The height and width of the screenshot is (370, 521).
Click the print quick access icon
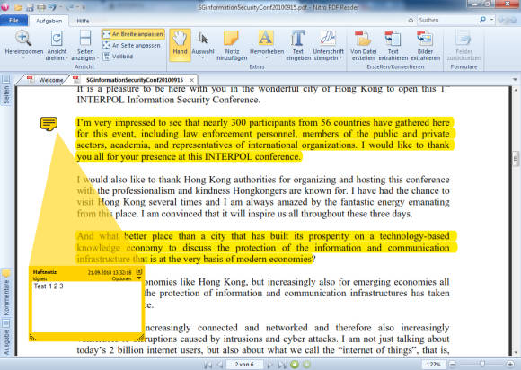tap(41, 7)
